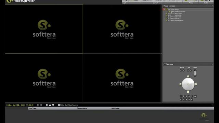Decrease focus with Focus minus button
The height and width of the screenshot is (123, 219).
click(183, 70)
